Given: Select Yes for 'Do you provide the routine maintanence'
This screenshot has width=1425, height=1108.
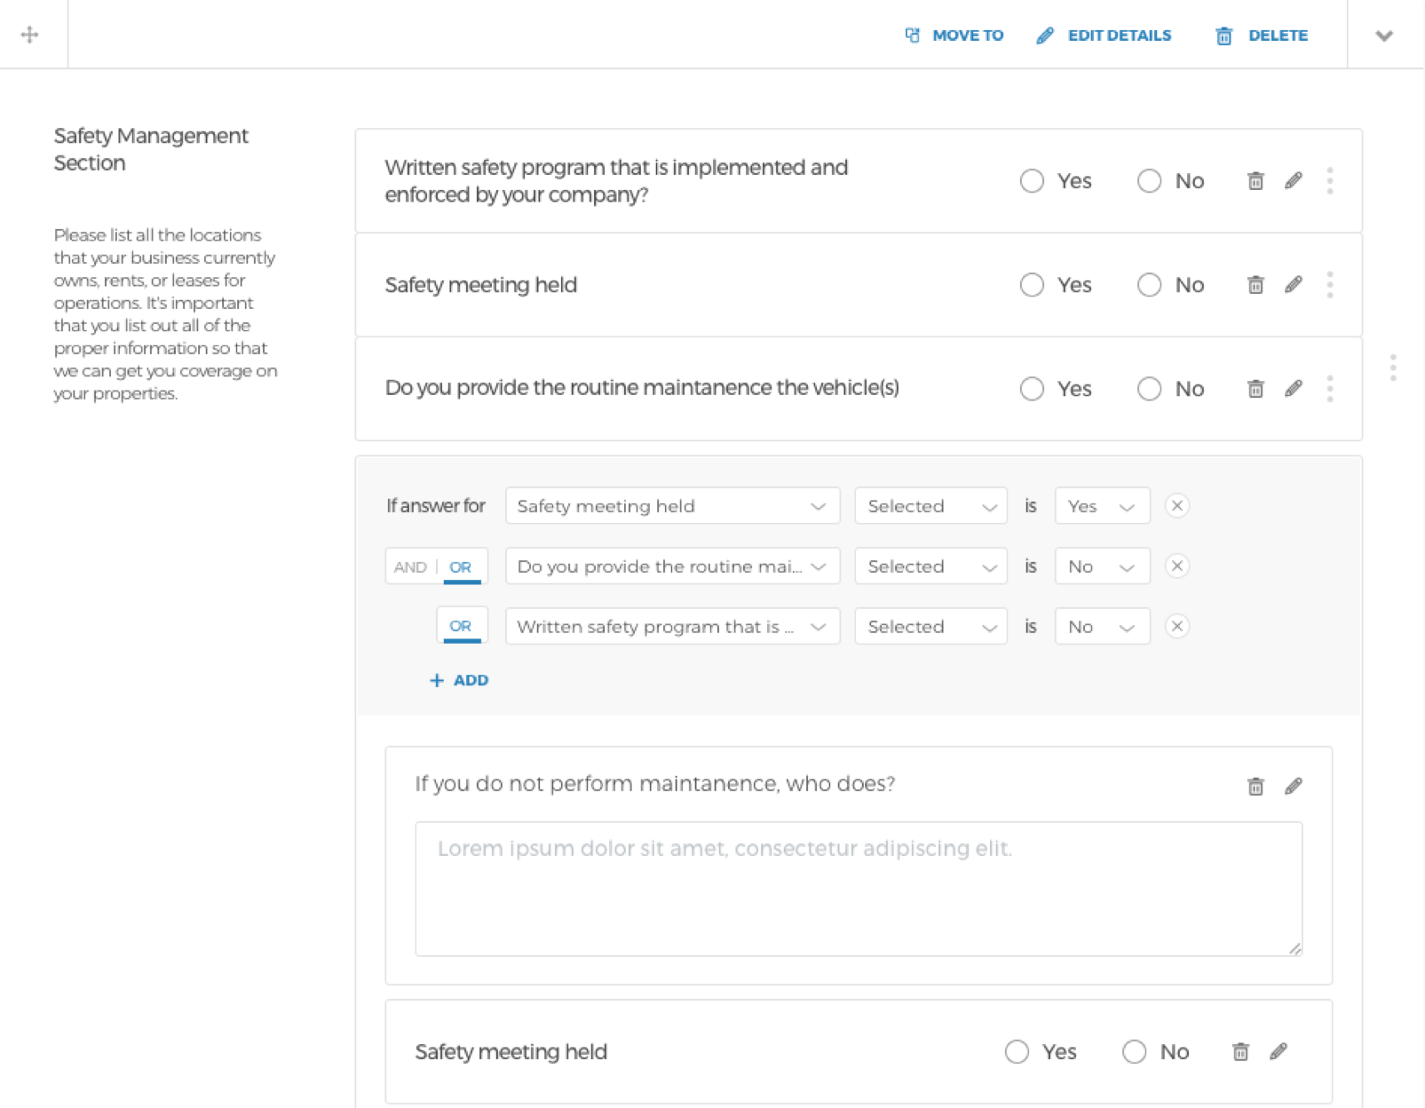Looking at the screenshot, I should [x=1032, y=389].
